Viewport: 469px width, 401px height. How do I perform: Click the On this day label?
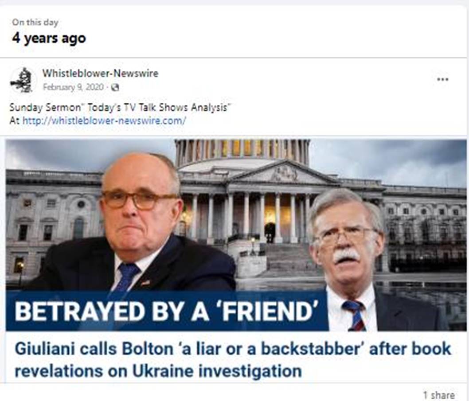tap(35, 22)
